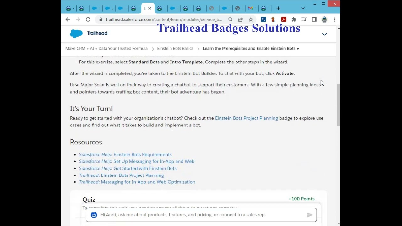This screenshot has height=226, width=402.
Task: Click the "Quiz" heading
Action: tap(89, 200)
